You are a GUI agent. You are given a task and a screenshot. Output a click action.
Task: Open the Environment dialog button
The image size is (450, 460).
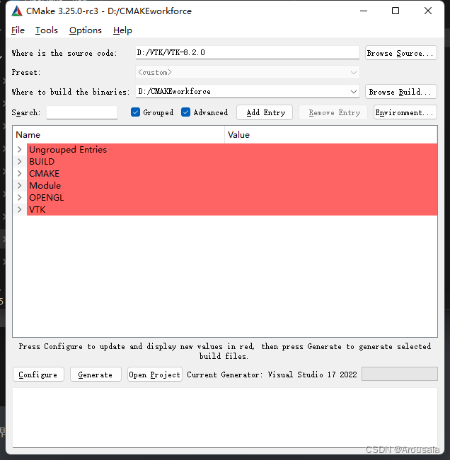pyautogui.click(x=405, y=112)
